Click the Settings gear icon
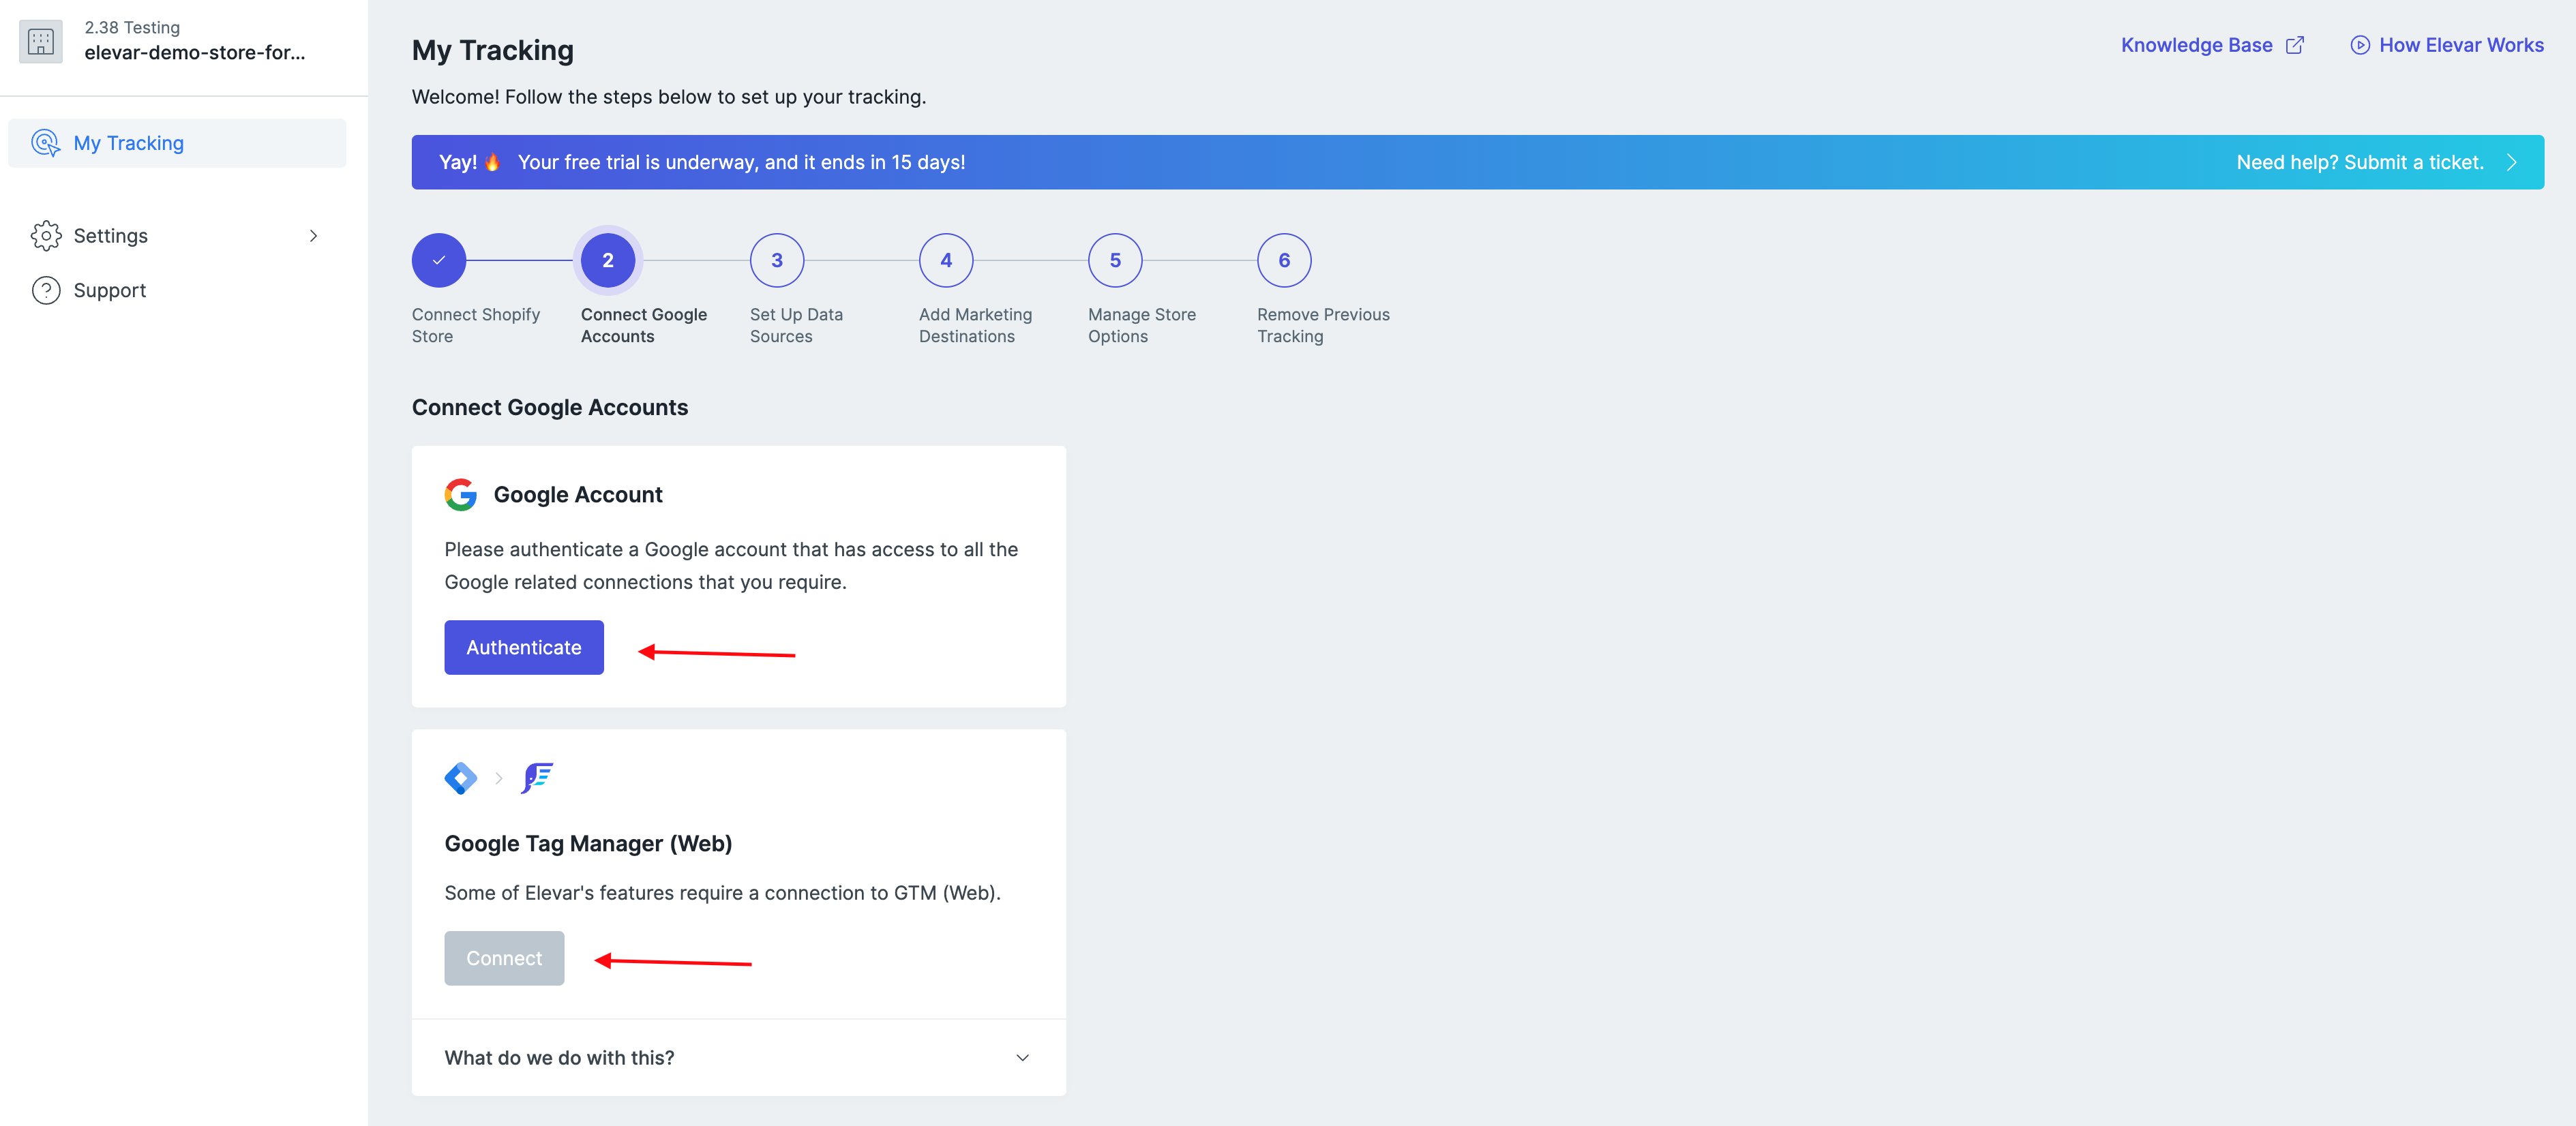This screenshot has width=2576, height=1126. 46,236
